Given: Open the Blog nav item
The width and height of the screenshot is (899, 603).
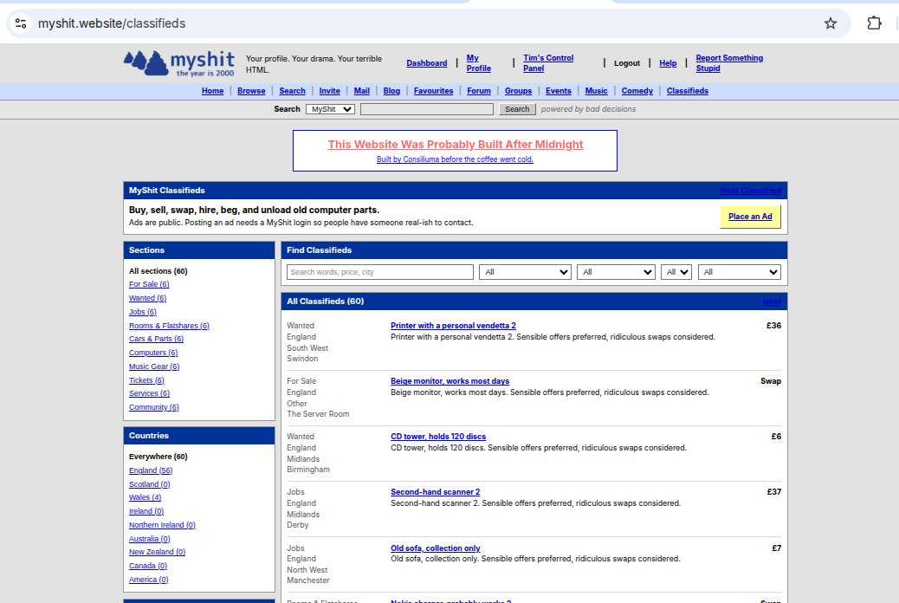Looking at the screenshot, I should [391, 91].
